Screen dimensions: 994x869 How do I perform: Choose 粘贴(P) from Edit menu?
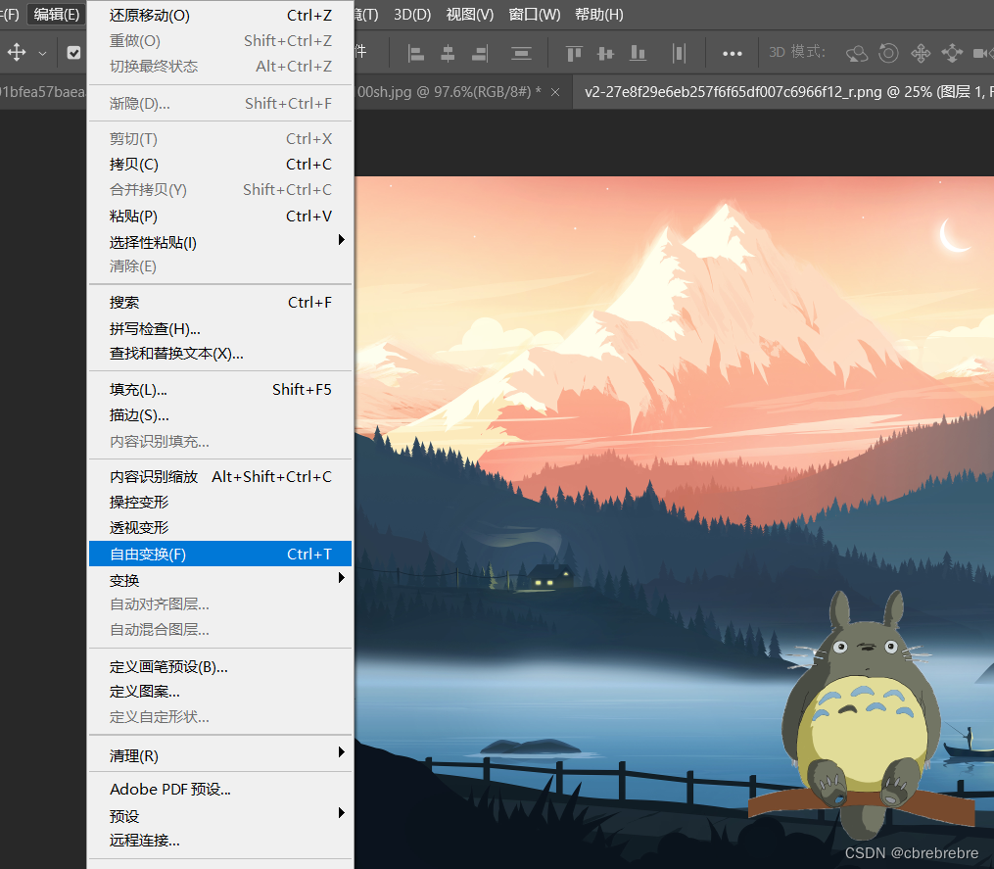(x=220, y=217)
